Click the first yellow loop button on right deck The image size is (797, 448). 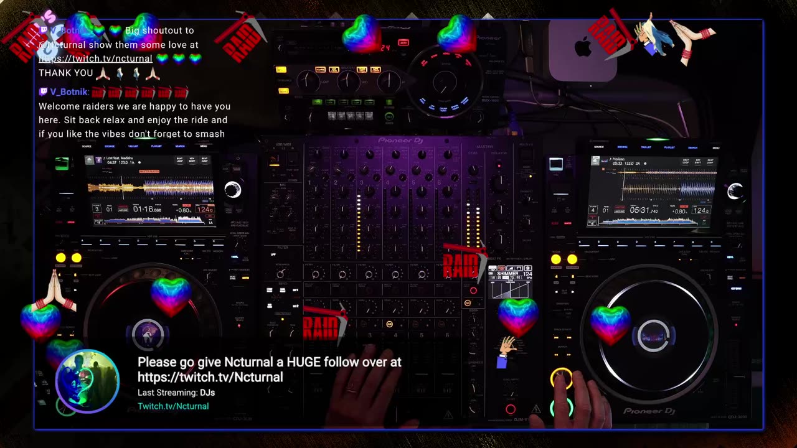tap(556, 259)
